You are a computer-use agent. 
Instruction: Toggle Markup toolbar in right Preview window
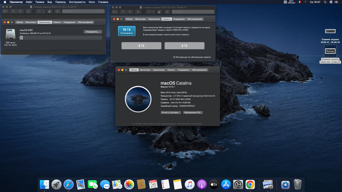(x=167, y=12)
